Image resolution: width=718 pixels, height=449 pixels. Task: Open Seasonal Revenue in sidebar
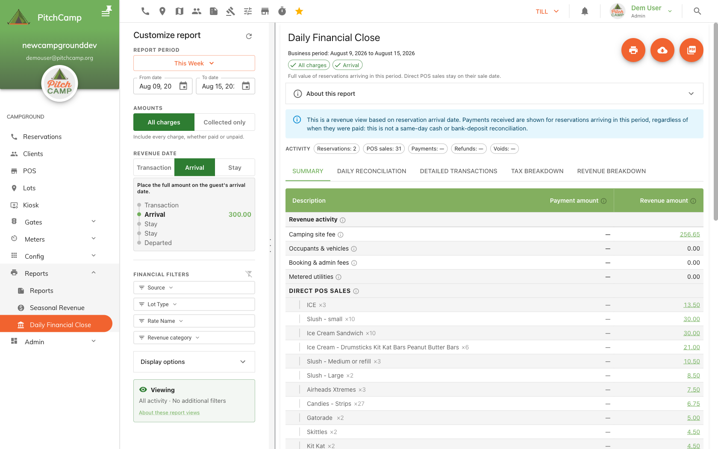56,308
